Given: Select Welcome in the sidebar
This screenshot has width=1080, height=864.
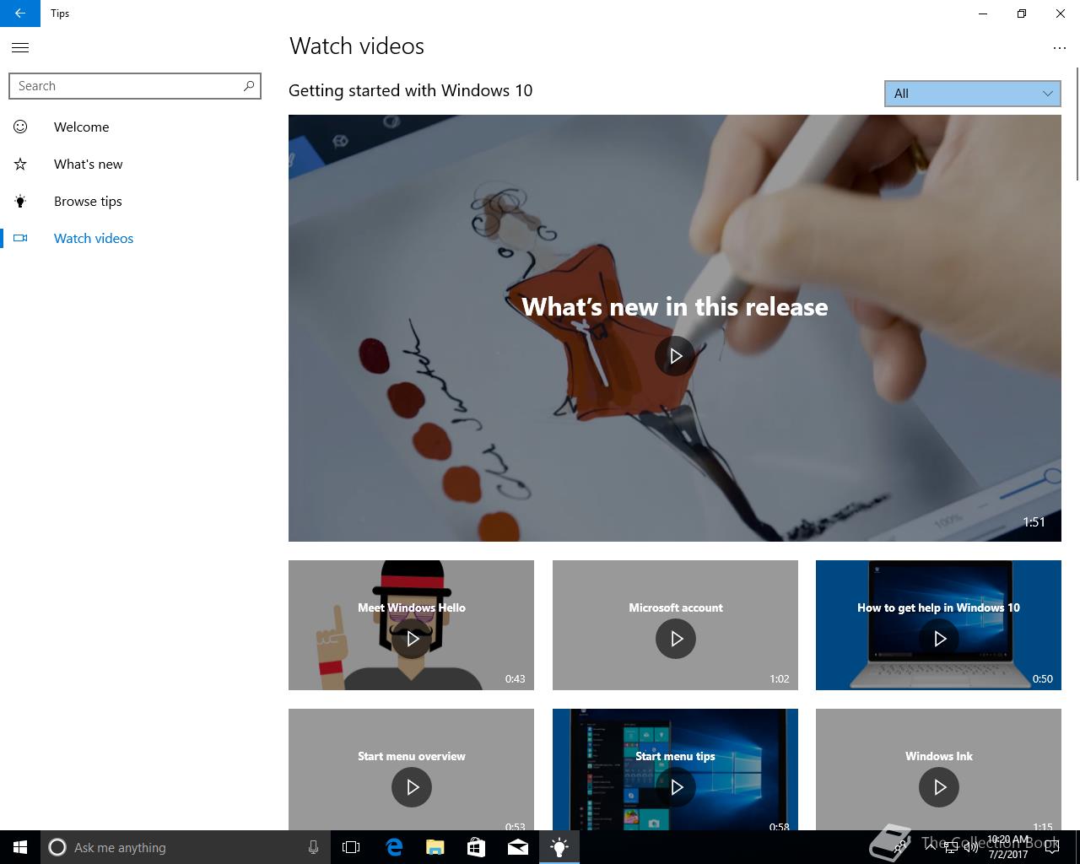Looking at the screenshot, I should click(135, 127).
